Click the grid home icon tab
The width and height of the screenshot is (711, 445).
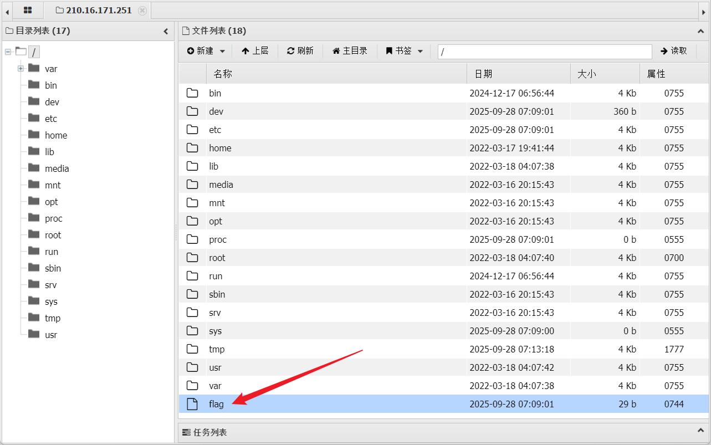28,11
